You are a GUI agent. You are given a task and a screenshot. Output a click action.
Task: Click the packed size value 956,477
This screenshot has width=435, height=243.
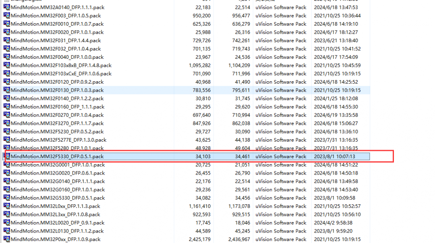[x=241, y=16]
